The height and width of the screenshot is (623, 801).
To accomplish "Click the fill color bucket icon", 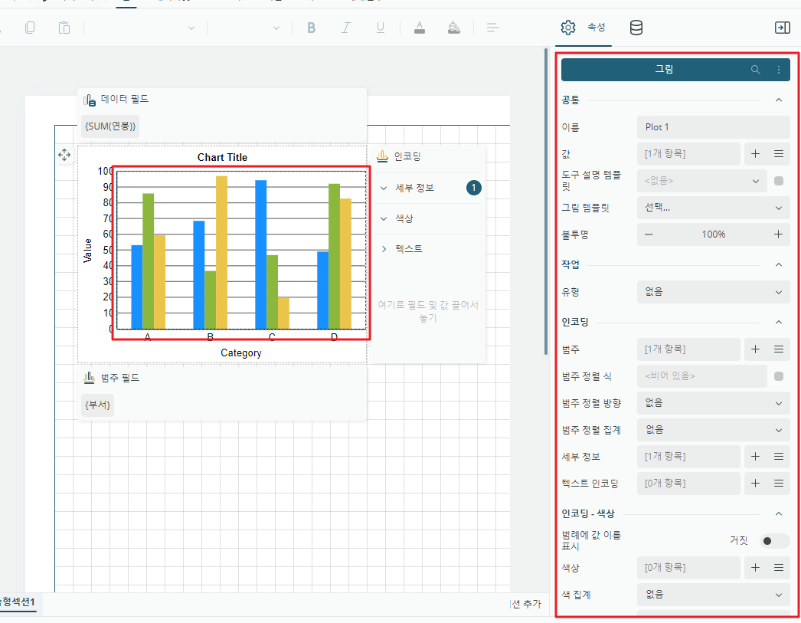I will click(x=453, y=28).
